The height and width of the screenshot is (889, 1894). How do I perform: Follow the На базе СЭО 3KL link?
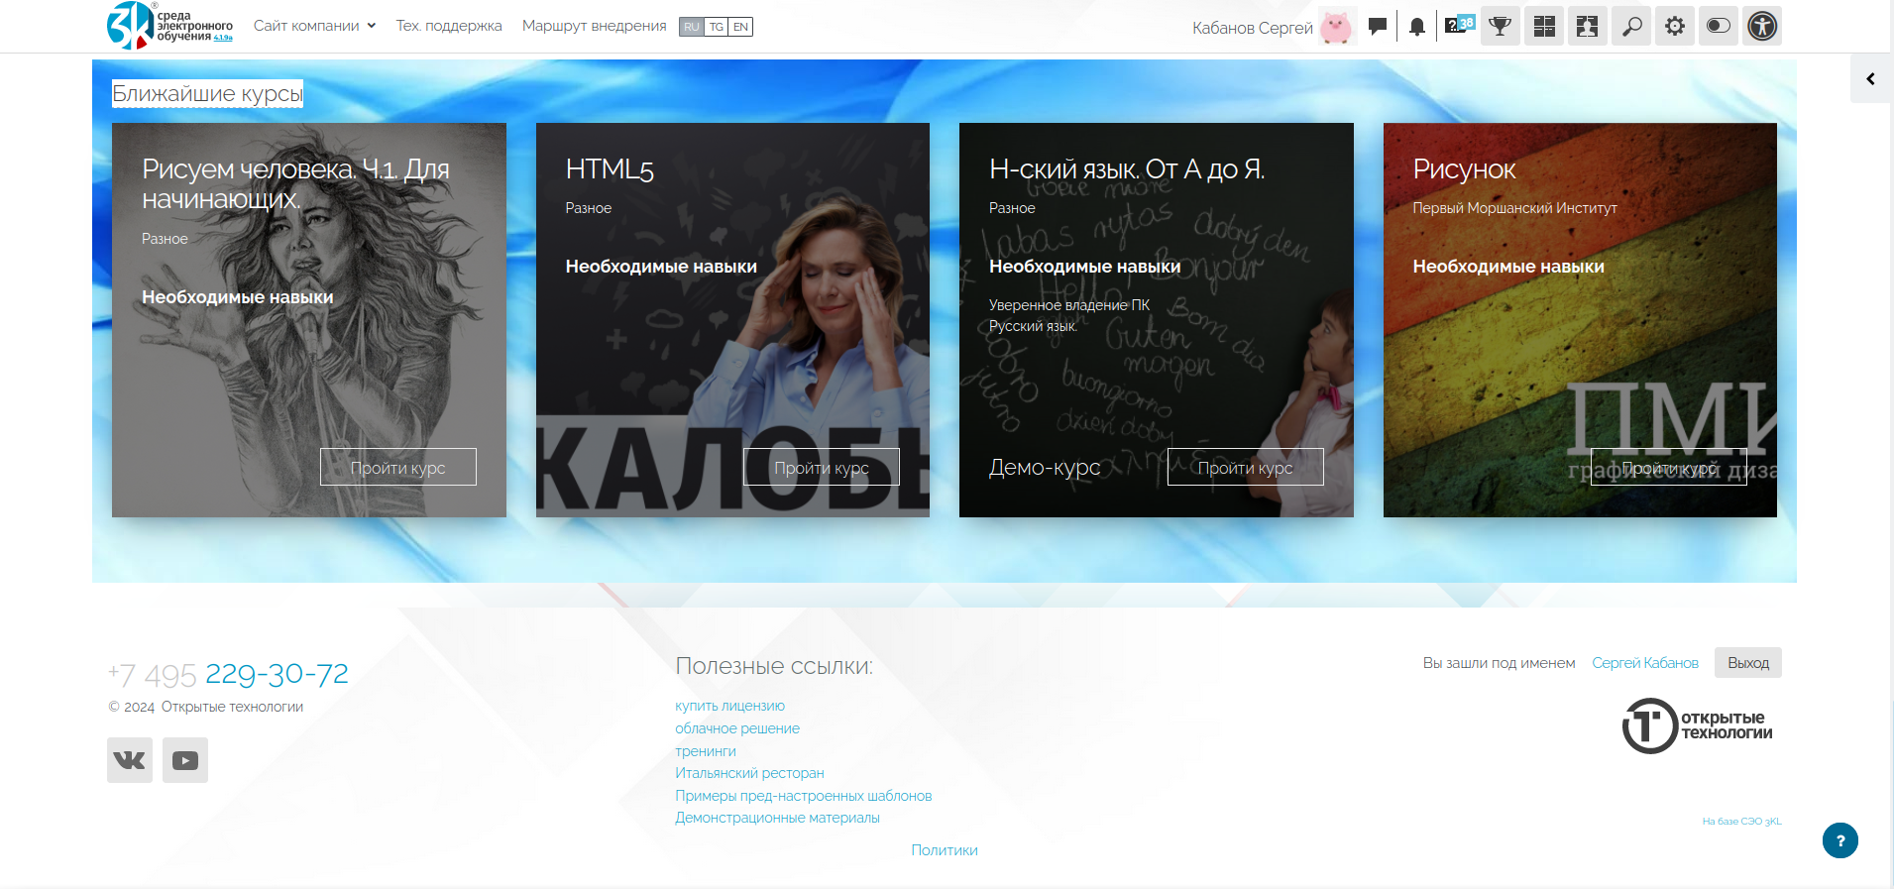(x=1741, y=822)
